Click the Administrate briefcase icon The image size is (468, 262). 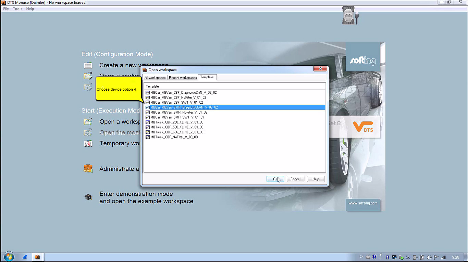click(88, 169)
